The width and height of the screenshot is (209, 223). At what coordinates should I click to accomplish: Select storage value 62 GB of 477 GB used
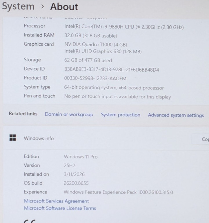pyautogui.click(x=88, y=60)
